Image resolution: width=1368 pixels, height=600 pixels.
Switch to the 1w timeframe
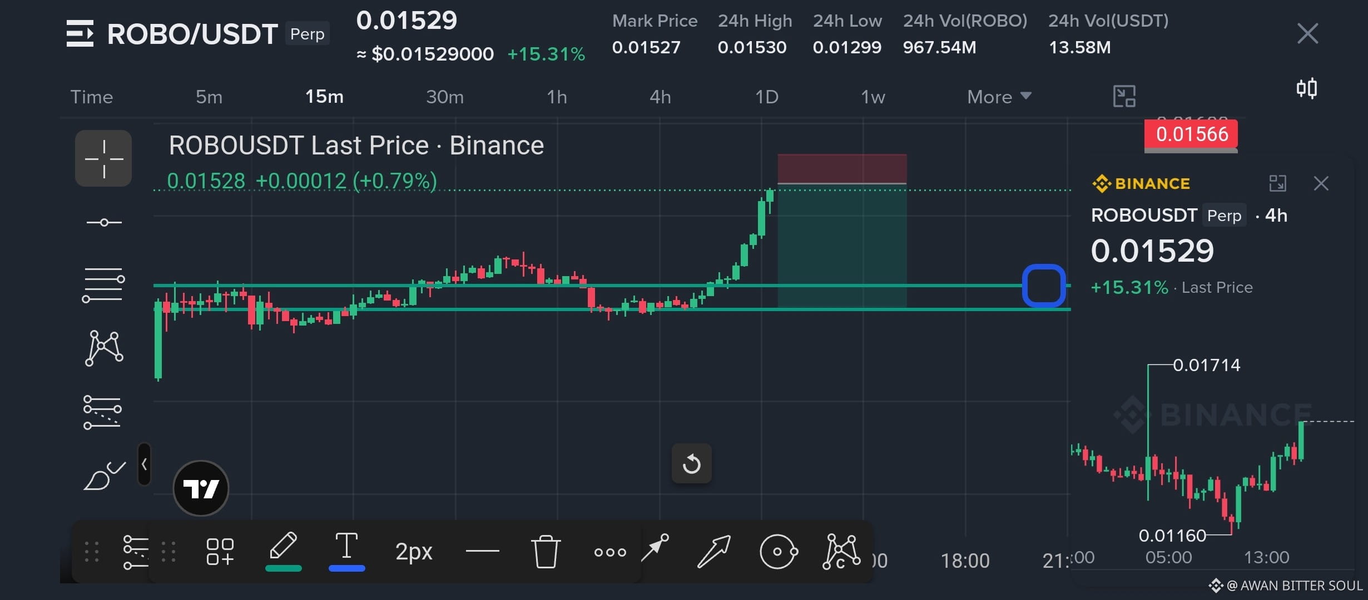(x=873, y=97)
